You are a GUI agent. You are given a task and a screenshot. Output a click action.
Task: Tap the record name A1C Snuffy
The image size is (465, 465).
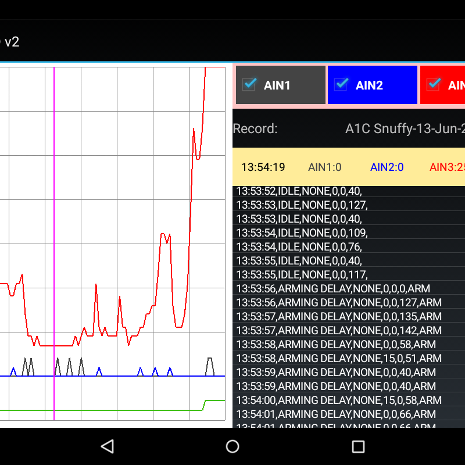click(x=405, y=128)
